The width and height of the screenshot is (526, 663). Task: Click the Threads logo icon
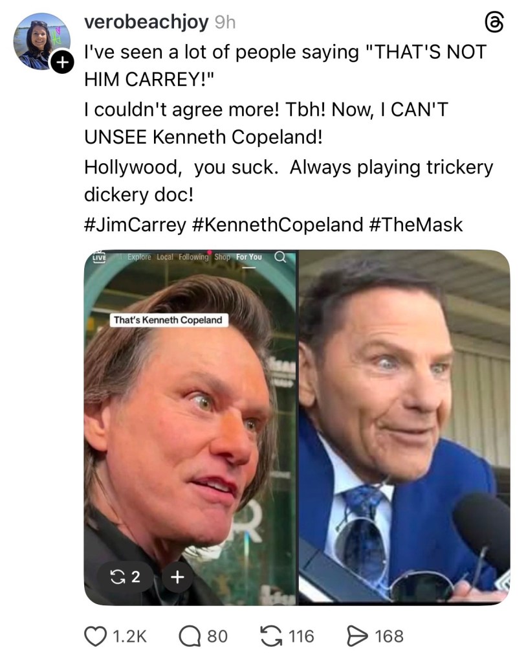tap(494, 23)
